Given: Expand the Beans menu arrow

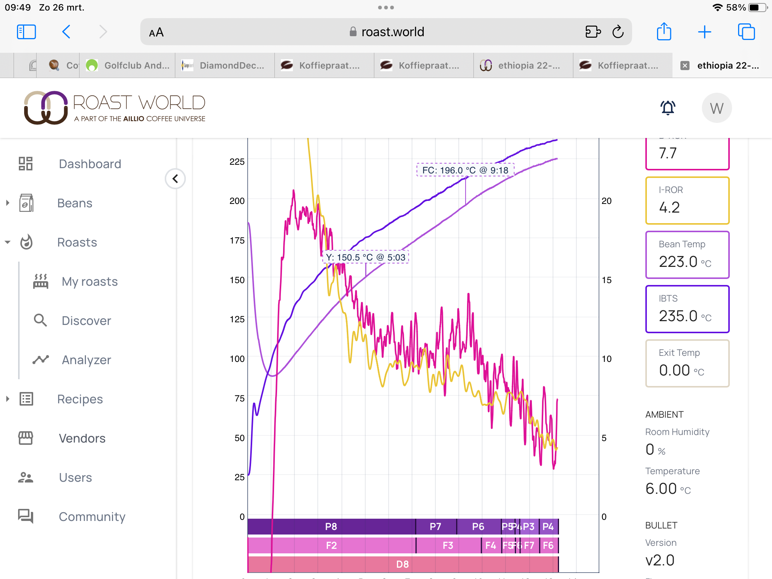Looking at the screenshot, I should [8, 203].
